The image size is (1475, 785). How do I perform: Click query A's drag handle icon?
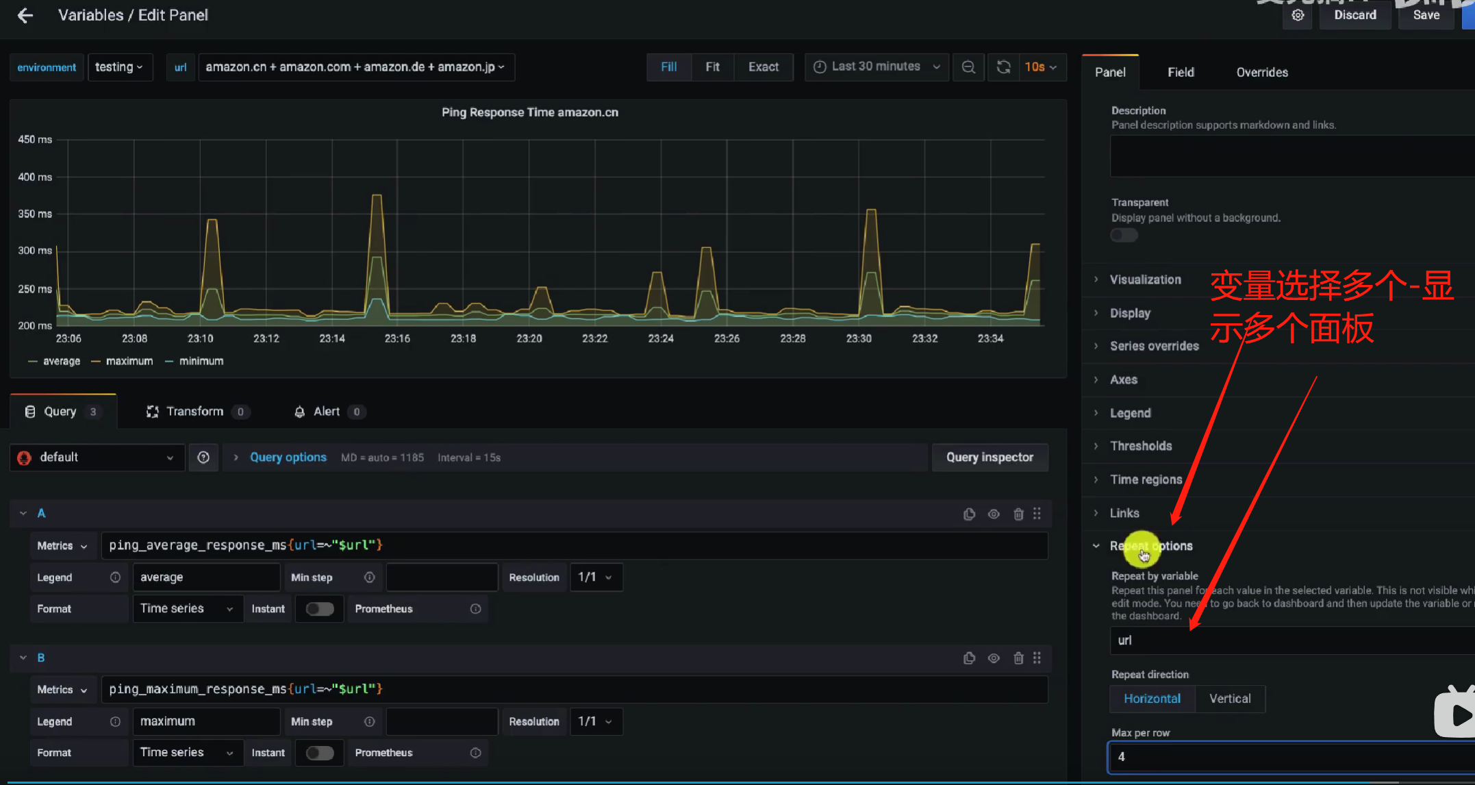pos(1036,513)
